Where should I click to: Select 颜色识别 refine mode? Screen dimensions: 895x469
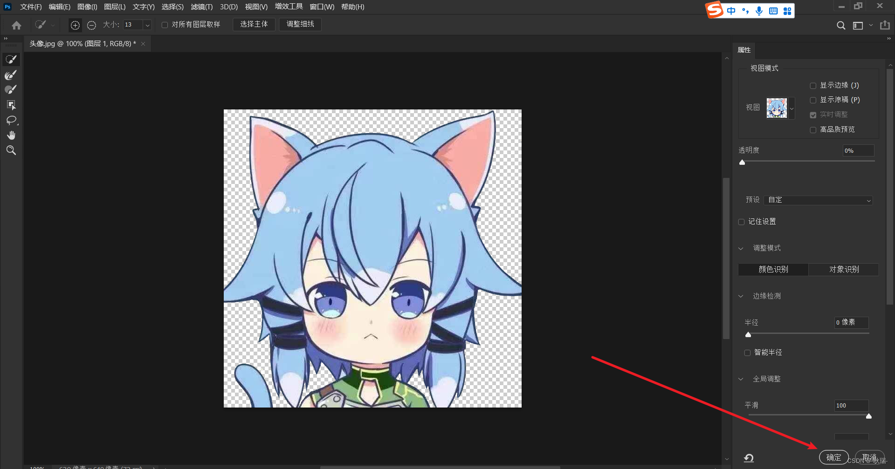pyautogui.click(x=773, y=270)
